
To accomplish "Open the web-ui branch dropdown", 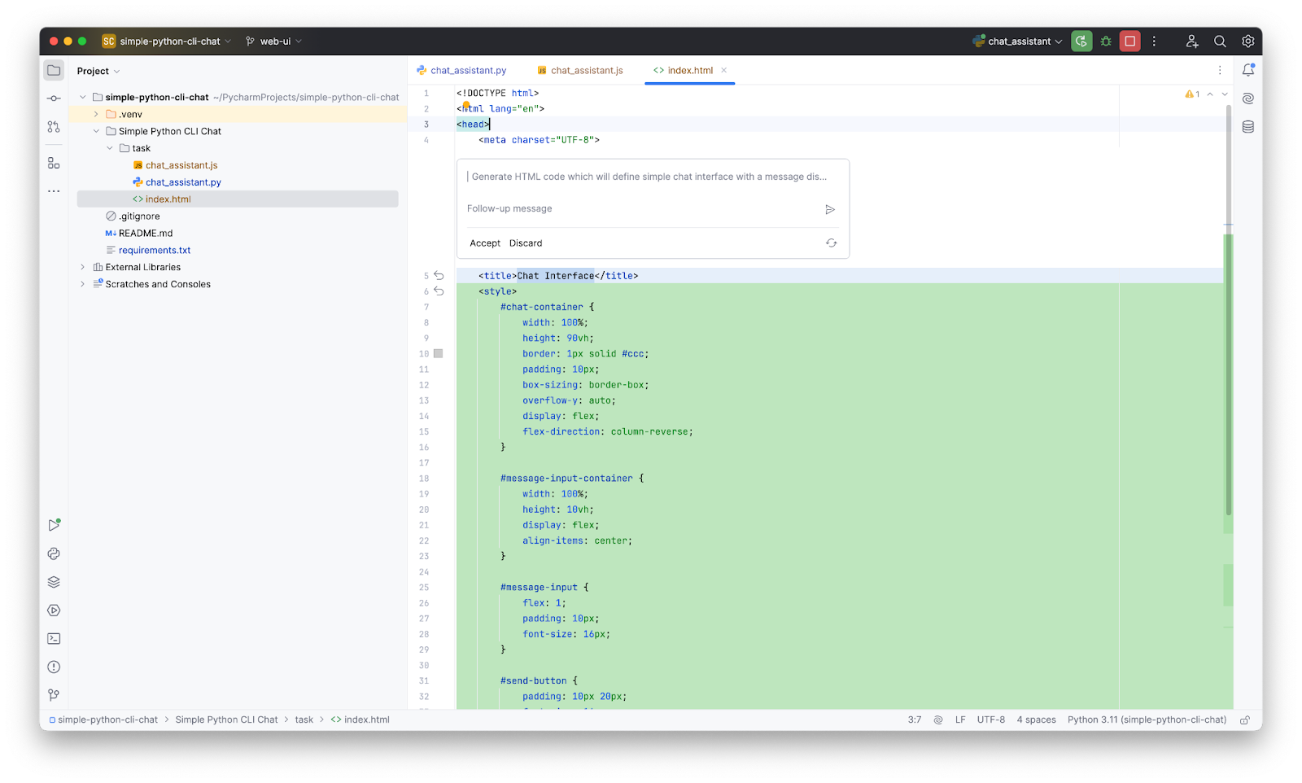I will [273, 42].
